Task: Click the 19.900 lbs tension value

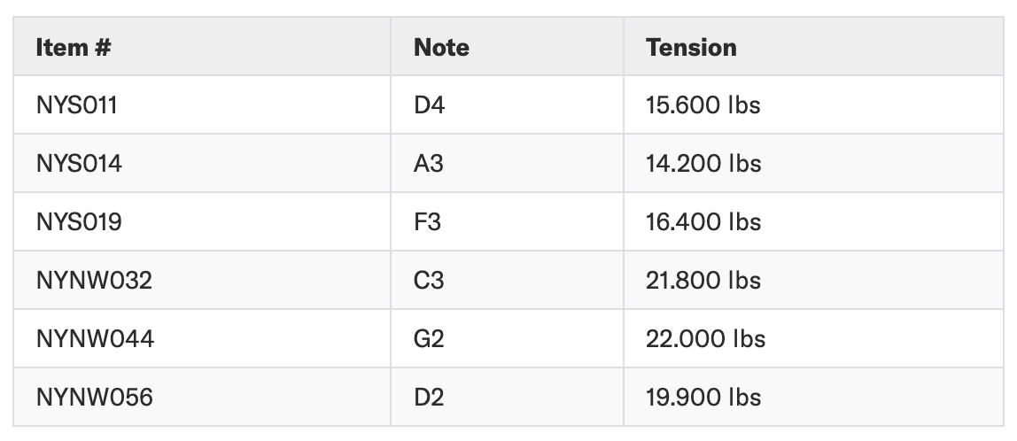Action: (703, 397)
